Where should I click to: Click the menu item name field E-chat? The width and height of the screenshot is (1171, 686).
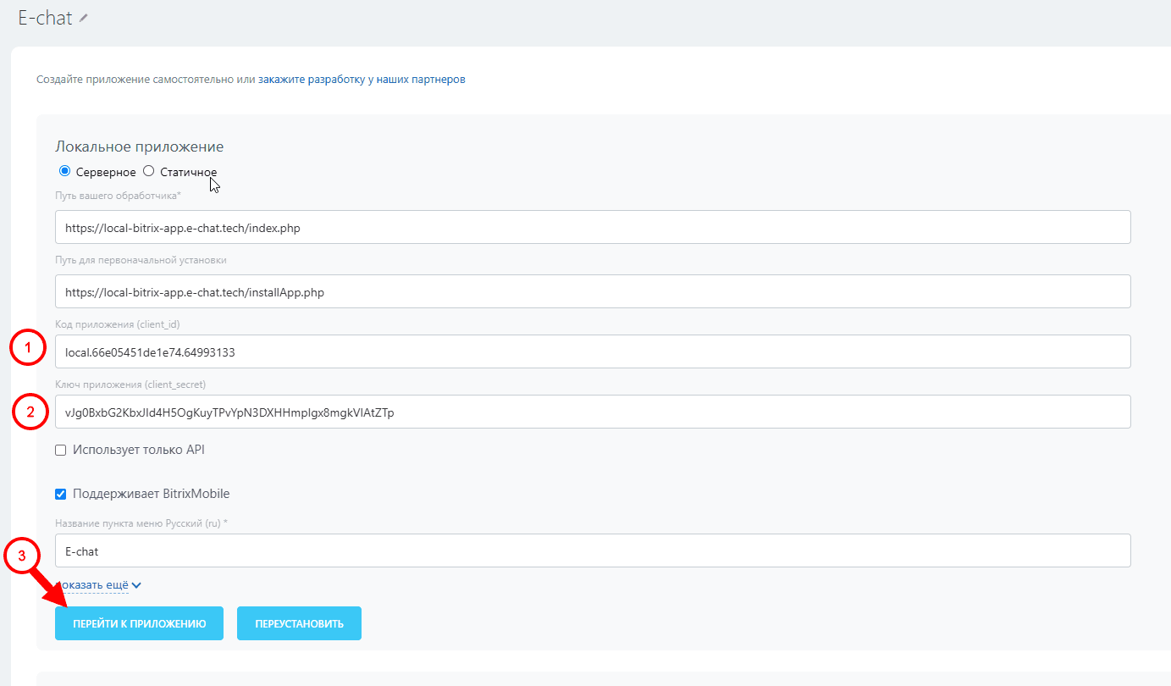pyautogui.click(x=593, y=550)
